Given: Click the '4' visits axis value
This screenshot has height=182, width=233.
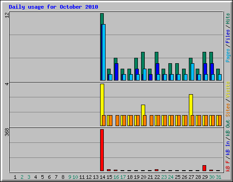Looking at the screenshot, I should (x=7, y=84).
